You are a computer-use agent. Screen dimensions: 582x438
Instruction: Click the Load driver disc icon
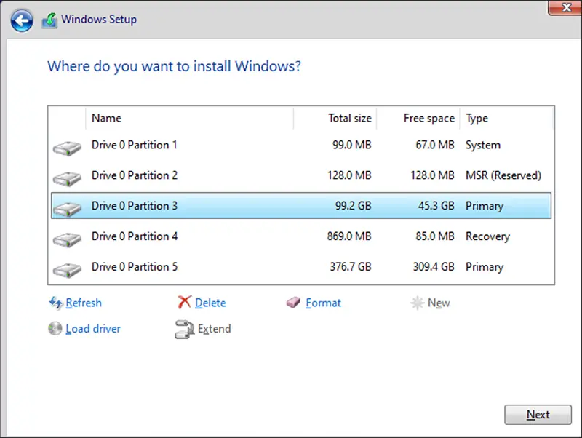coord(55,329)
